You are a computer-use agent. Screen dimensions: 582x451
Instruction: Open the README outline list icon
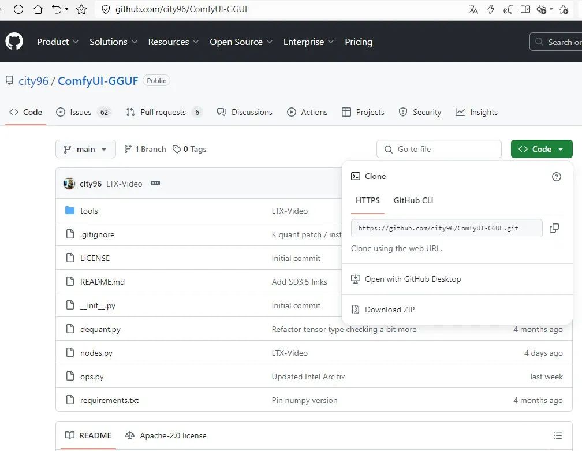coord(558,435)
